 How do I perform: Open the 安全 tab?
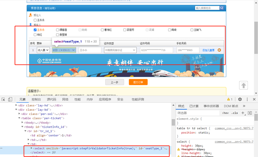click(120, 99)
